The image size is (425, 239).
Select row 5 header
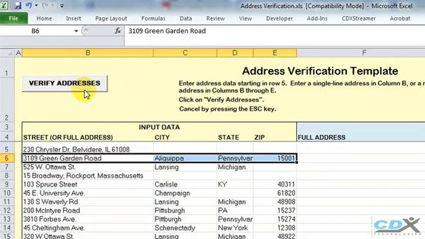click(x=7, y=149)
